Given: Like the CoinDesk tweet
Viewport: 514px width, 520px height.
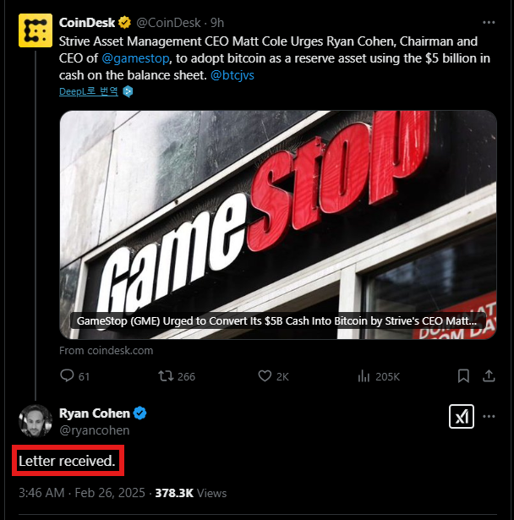Looking at the screenshot, I should [x=264, y=375].
